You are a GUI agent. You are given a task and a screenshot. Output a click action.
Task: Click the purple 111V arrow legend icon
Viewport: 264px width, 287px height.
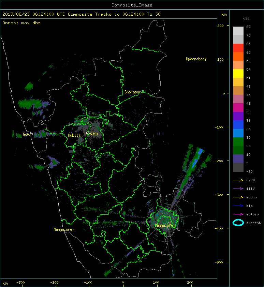tap(238, 189)
